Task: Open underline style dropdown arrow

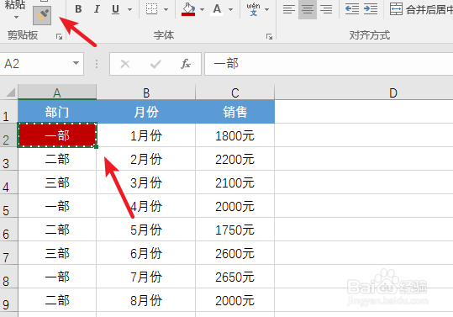Action: (130, 9)
